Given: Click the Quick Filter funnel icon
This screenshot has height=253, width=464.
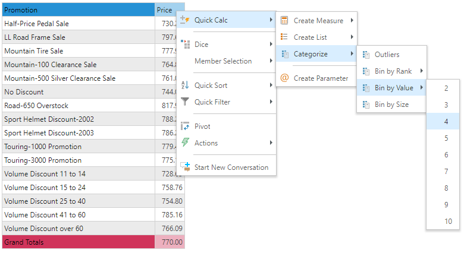Looking at the screenshot, I should point(184,102).
